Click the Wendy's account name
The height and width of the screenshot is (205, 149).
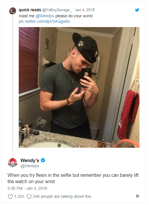pos(30,160)
